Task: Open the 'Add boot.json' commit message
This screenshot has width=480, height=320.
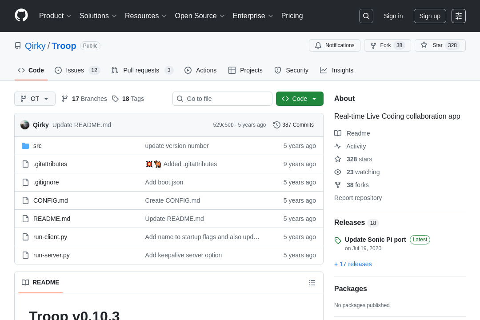Action: coord(164,182)
